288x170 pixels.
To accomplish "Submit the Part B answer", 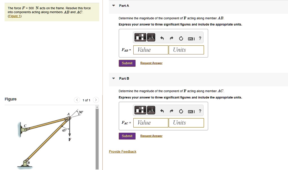I will tap(127, 136).
